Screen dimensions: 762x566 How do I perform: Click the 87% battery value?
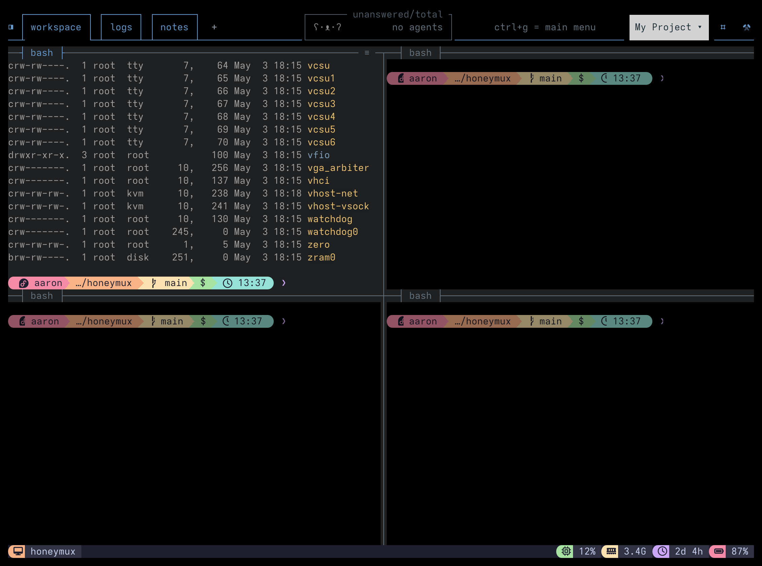pos(740,551)
